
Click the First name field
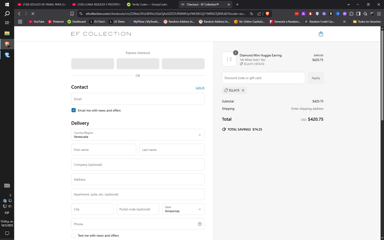coord(104,150)
